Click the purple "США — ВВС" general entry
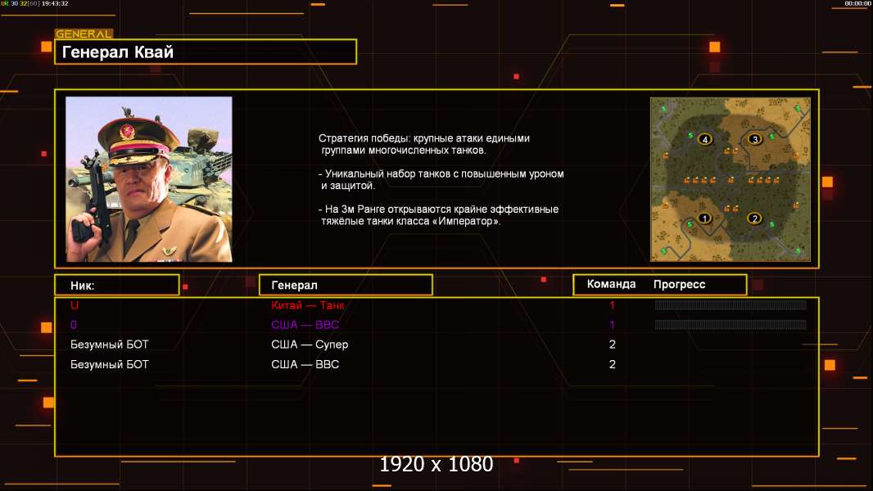873x491 pixels. [x=305, y=325]
